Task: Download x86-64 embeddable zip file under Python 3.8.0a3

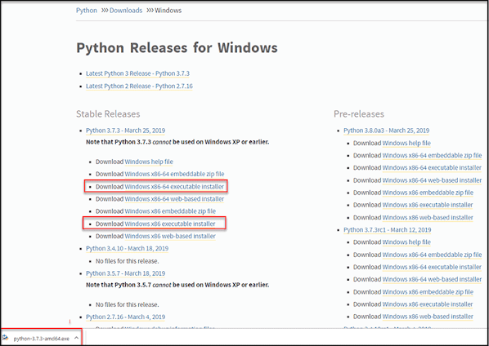Action: click(432, 155)
